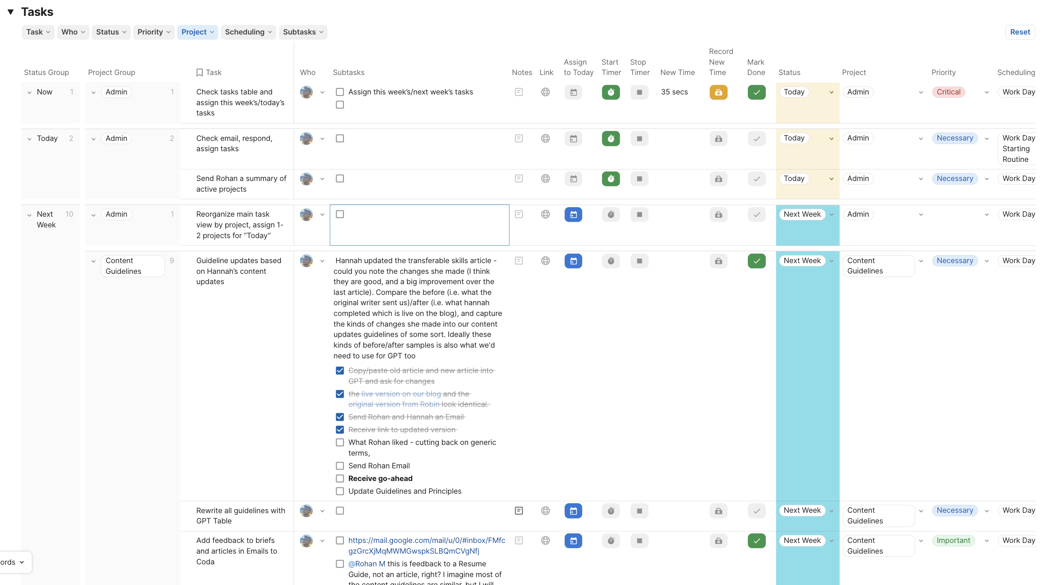Click the Reset button
This screenshot has height=585, width=1061.
1019,32
